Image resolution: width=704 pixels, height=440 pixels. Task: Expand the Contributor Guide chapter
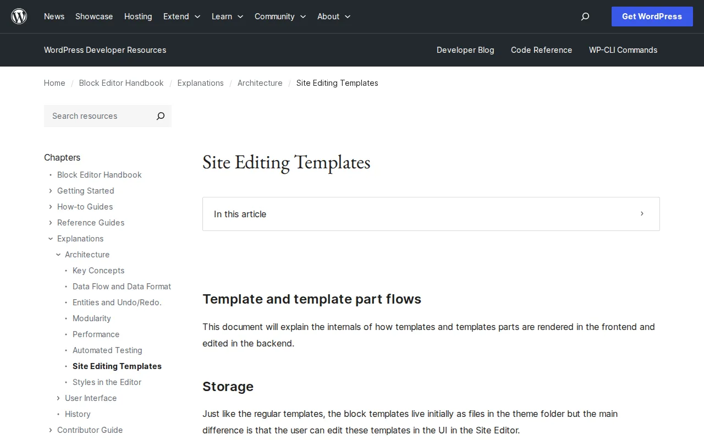[50, 430]
